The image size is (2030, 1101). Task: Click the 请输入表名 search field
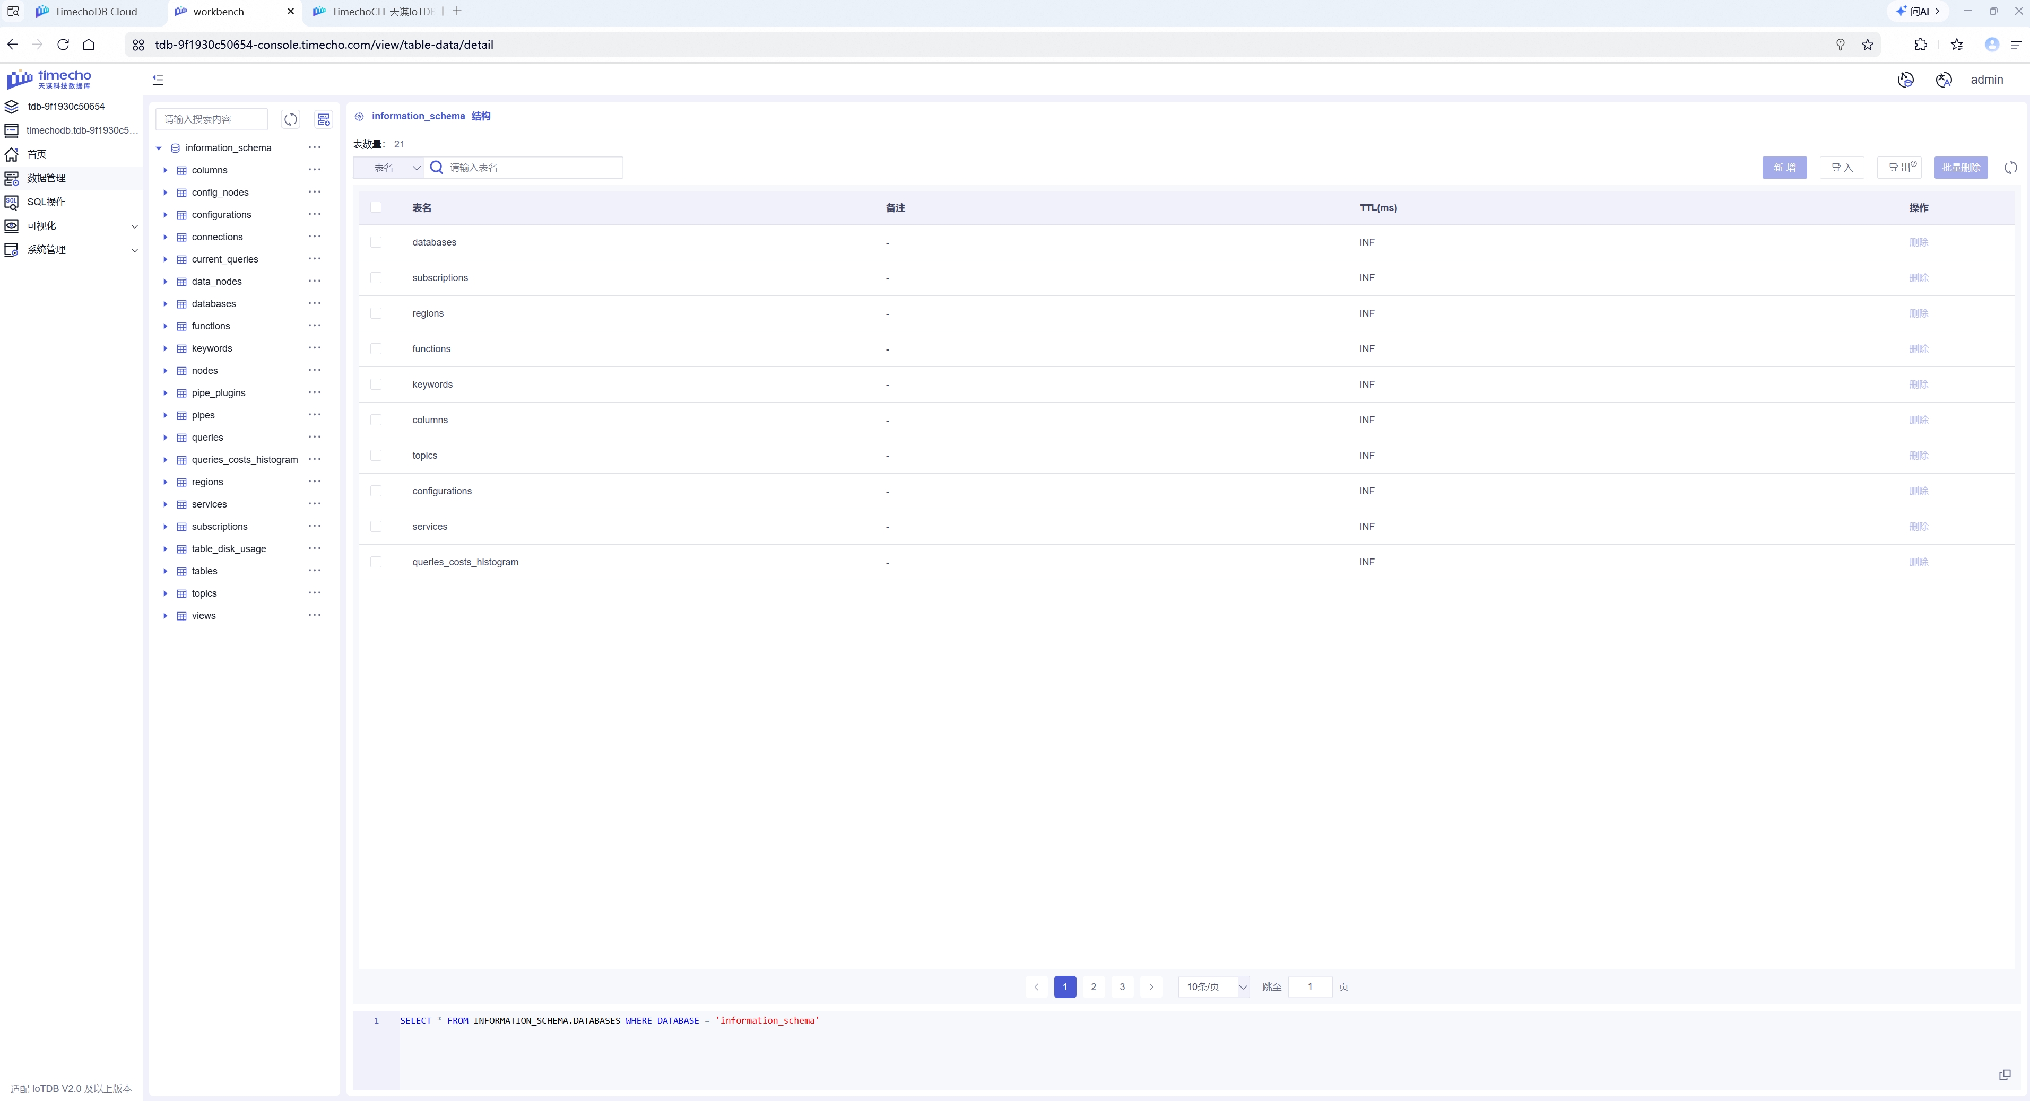[523, 168]
